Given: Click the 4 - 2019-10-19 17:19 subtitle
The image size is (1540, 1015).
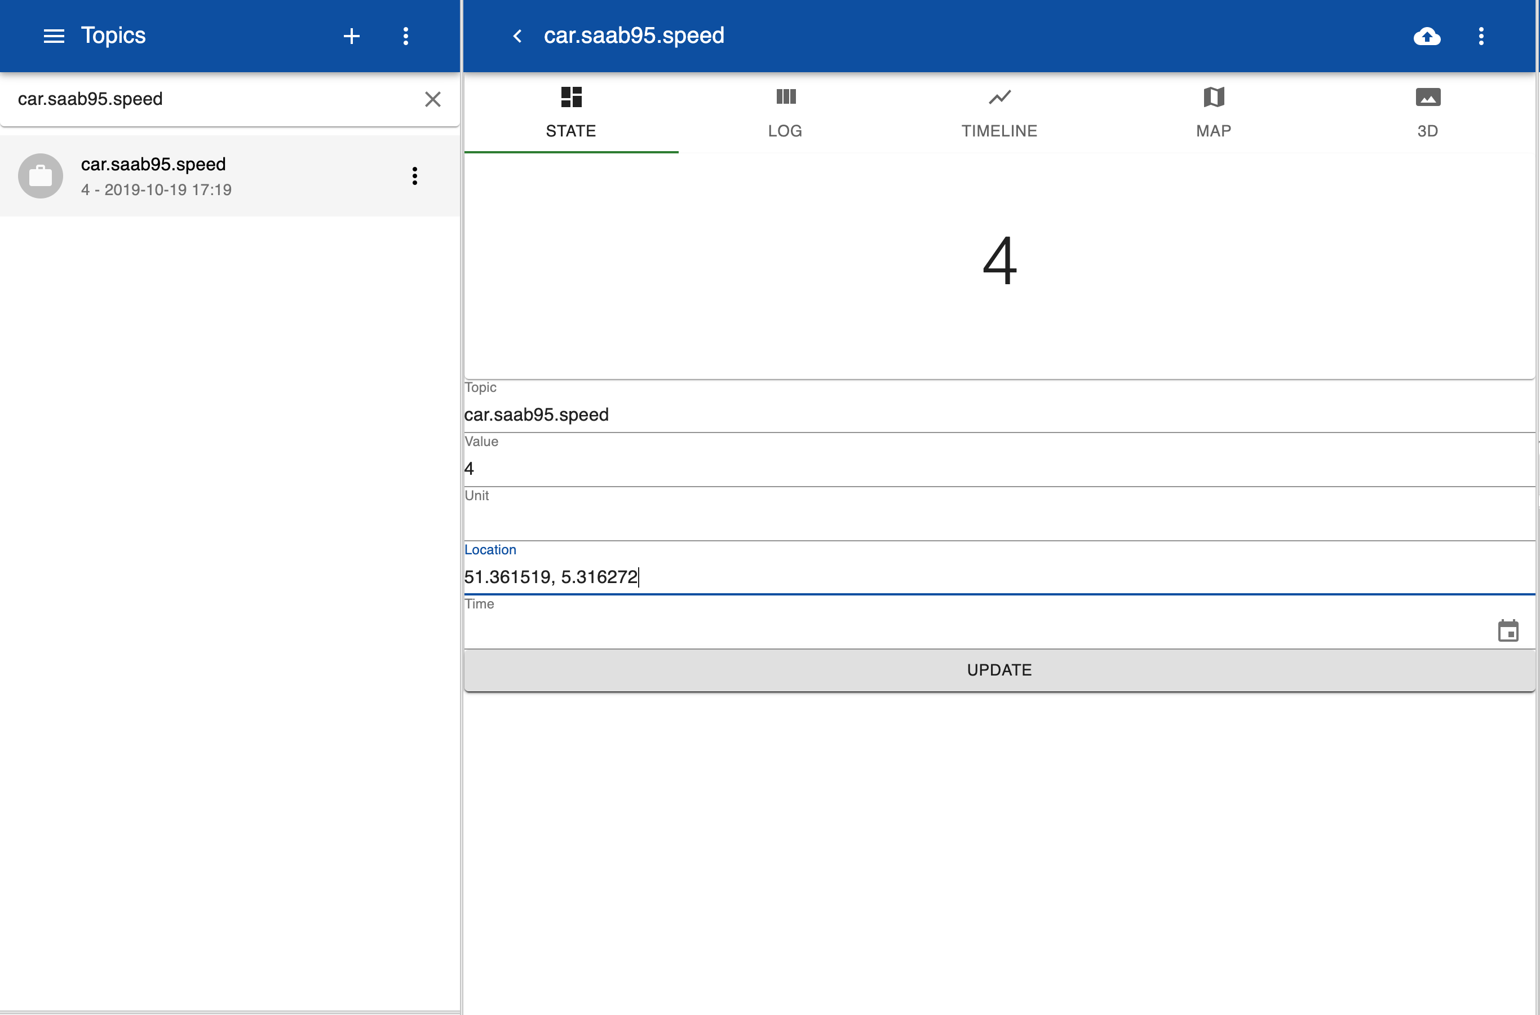Looking at the screenshot, I should tap(156, 191).
